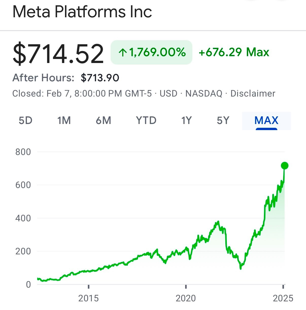Click the highlighted MAX tab
The image size is (306, 310).
tap(266, 120)
